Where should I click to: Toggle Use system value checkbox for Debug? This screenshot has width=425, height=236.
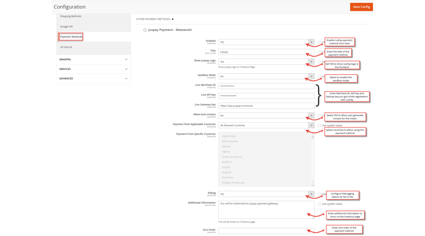(x=319, y=194)
